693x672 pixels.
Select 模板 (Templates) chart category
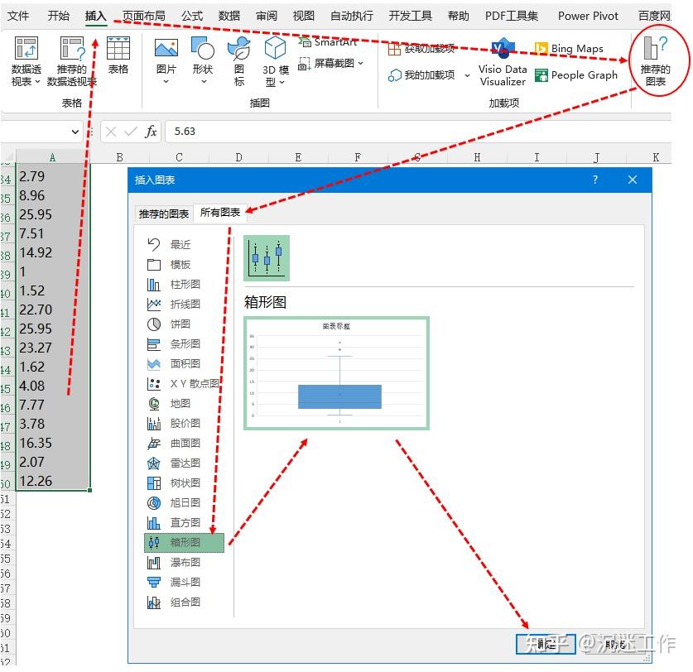click(x=185, y=265)
